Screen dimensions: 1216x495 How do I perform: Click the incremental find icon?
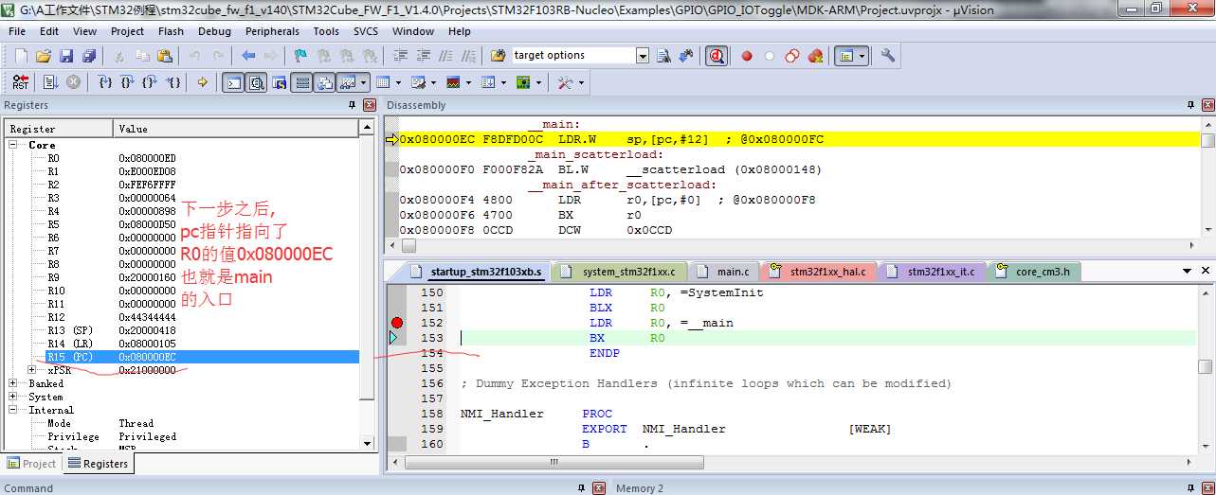tap(685, 56)
